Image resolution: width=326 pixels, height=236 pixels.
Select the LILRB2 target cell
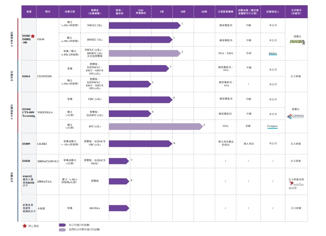tap(42, 144)
